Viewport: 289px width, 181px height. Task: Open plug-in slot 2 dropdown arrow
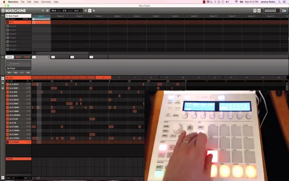pyautogui.click(x=68, y=57)
